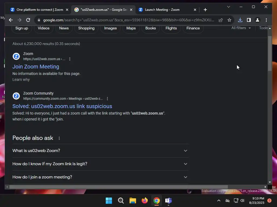Open Windows taskbar Search
Viewport: 277px width, 207px height.
[121, 201]
